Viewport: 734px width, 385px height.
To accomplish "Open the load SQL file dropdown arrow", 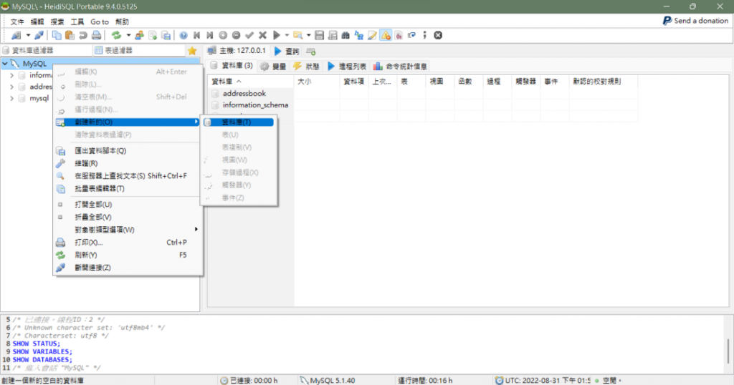I will [308, 36].
